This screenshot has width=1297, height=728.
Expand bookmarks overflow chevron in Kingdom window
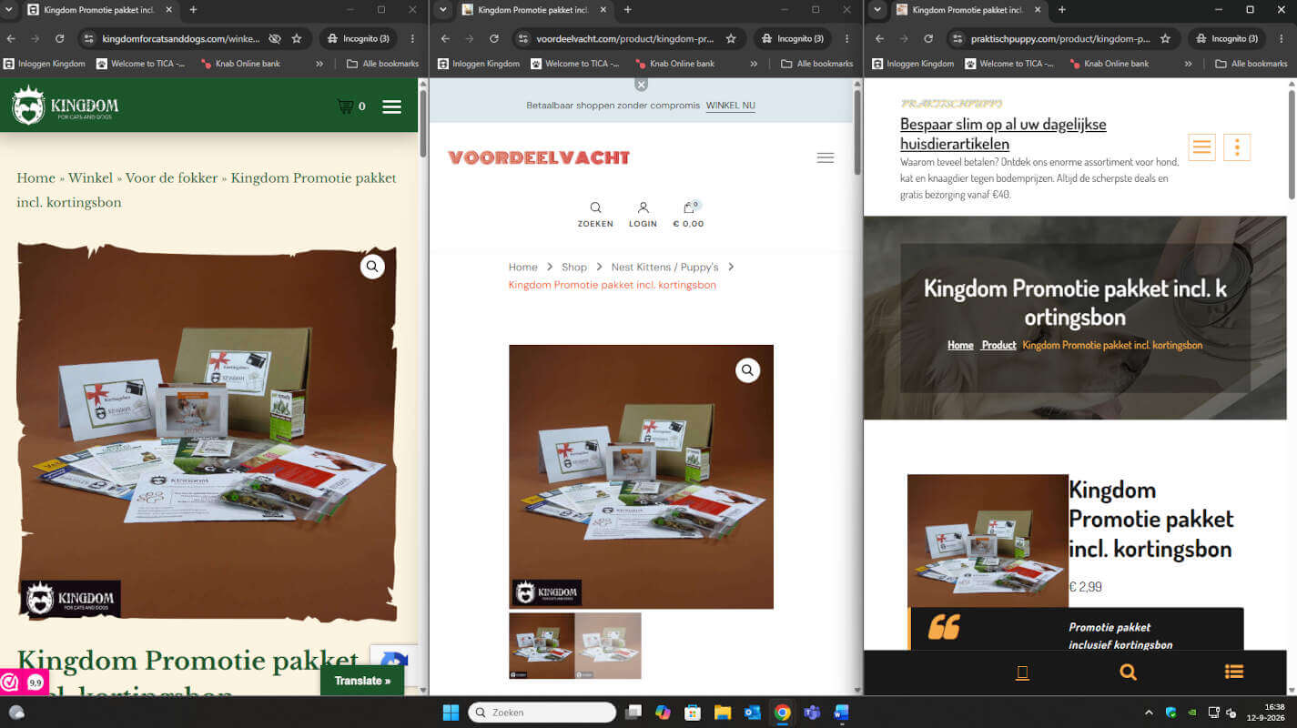(x=319, y=64)
